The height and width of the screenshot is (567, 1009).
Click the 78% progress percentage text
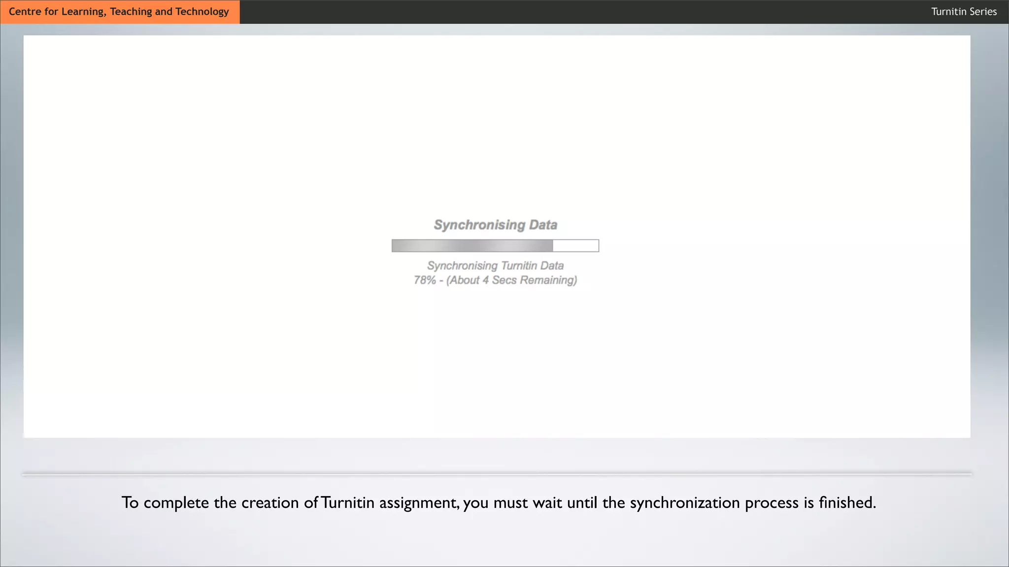tap(425, 280)
